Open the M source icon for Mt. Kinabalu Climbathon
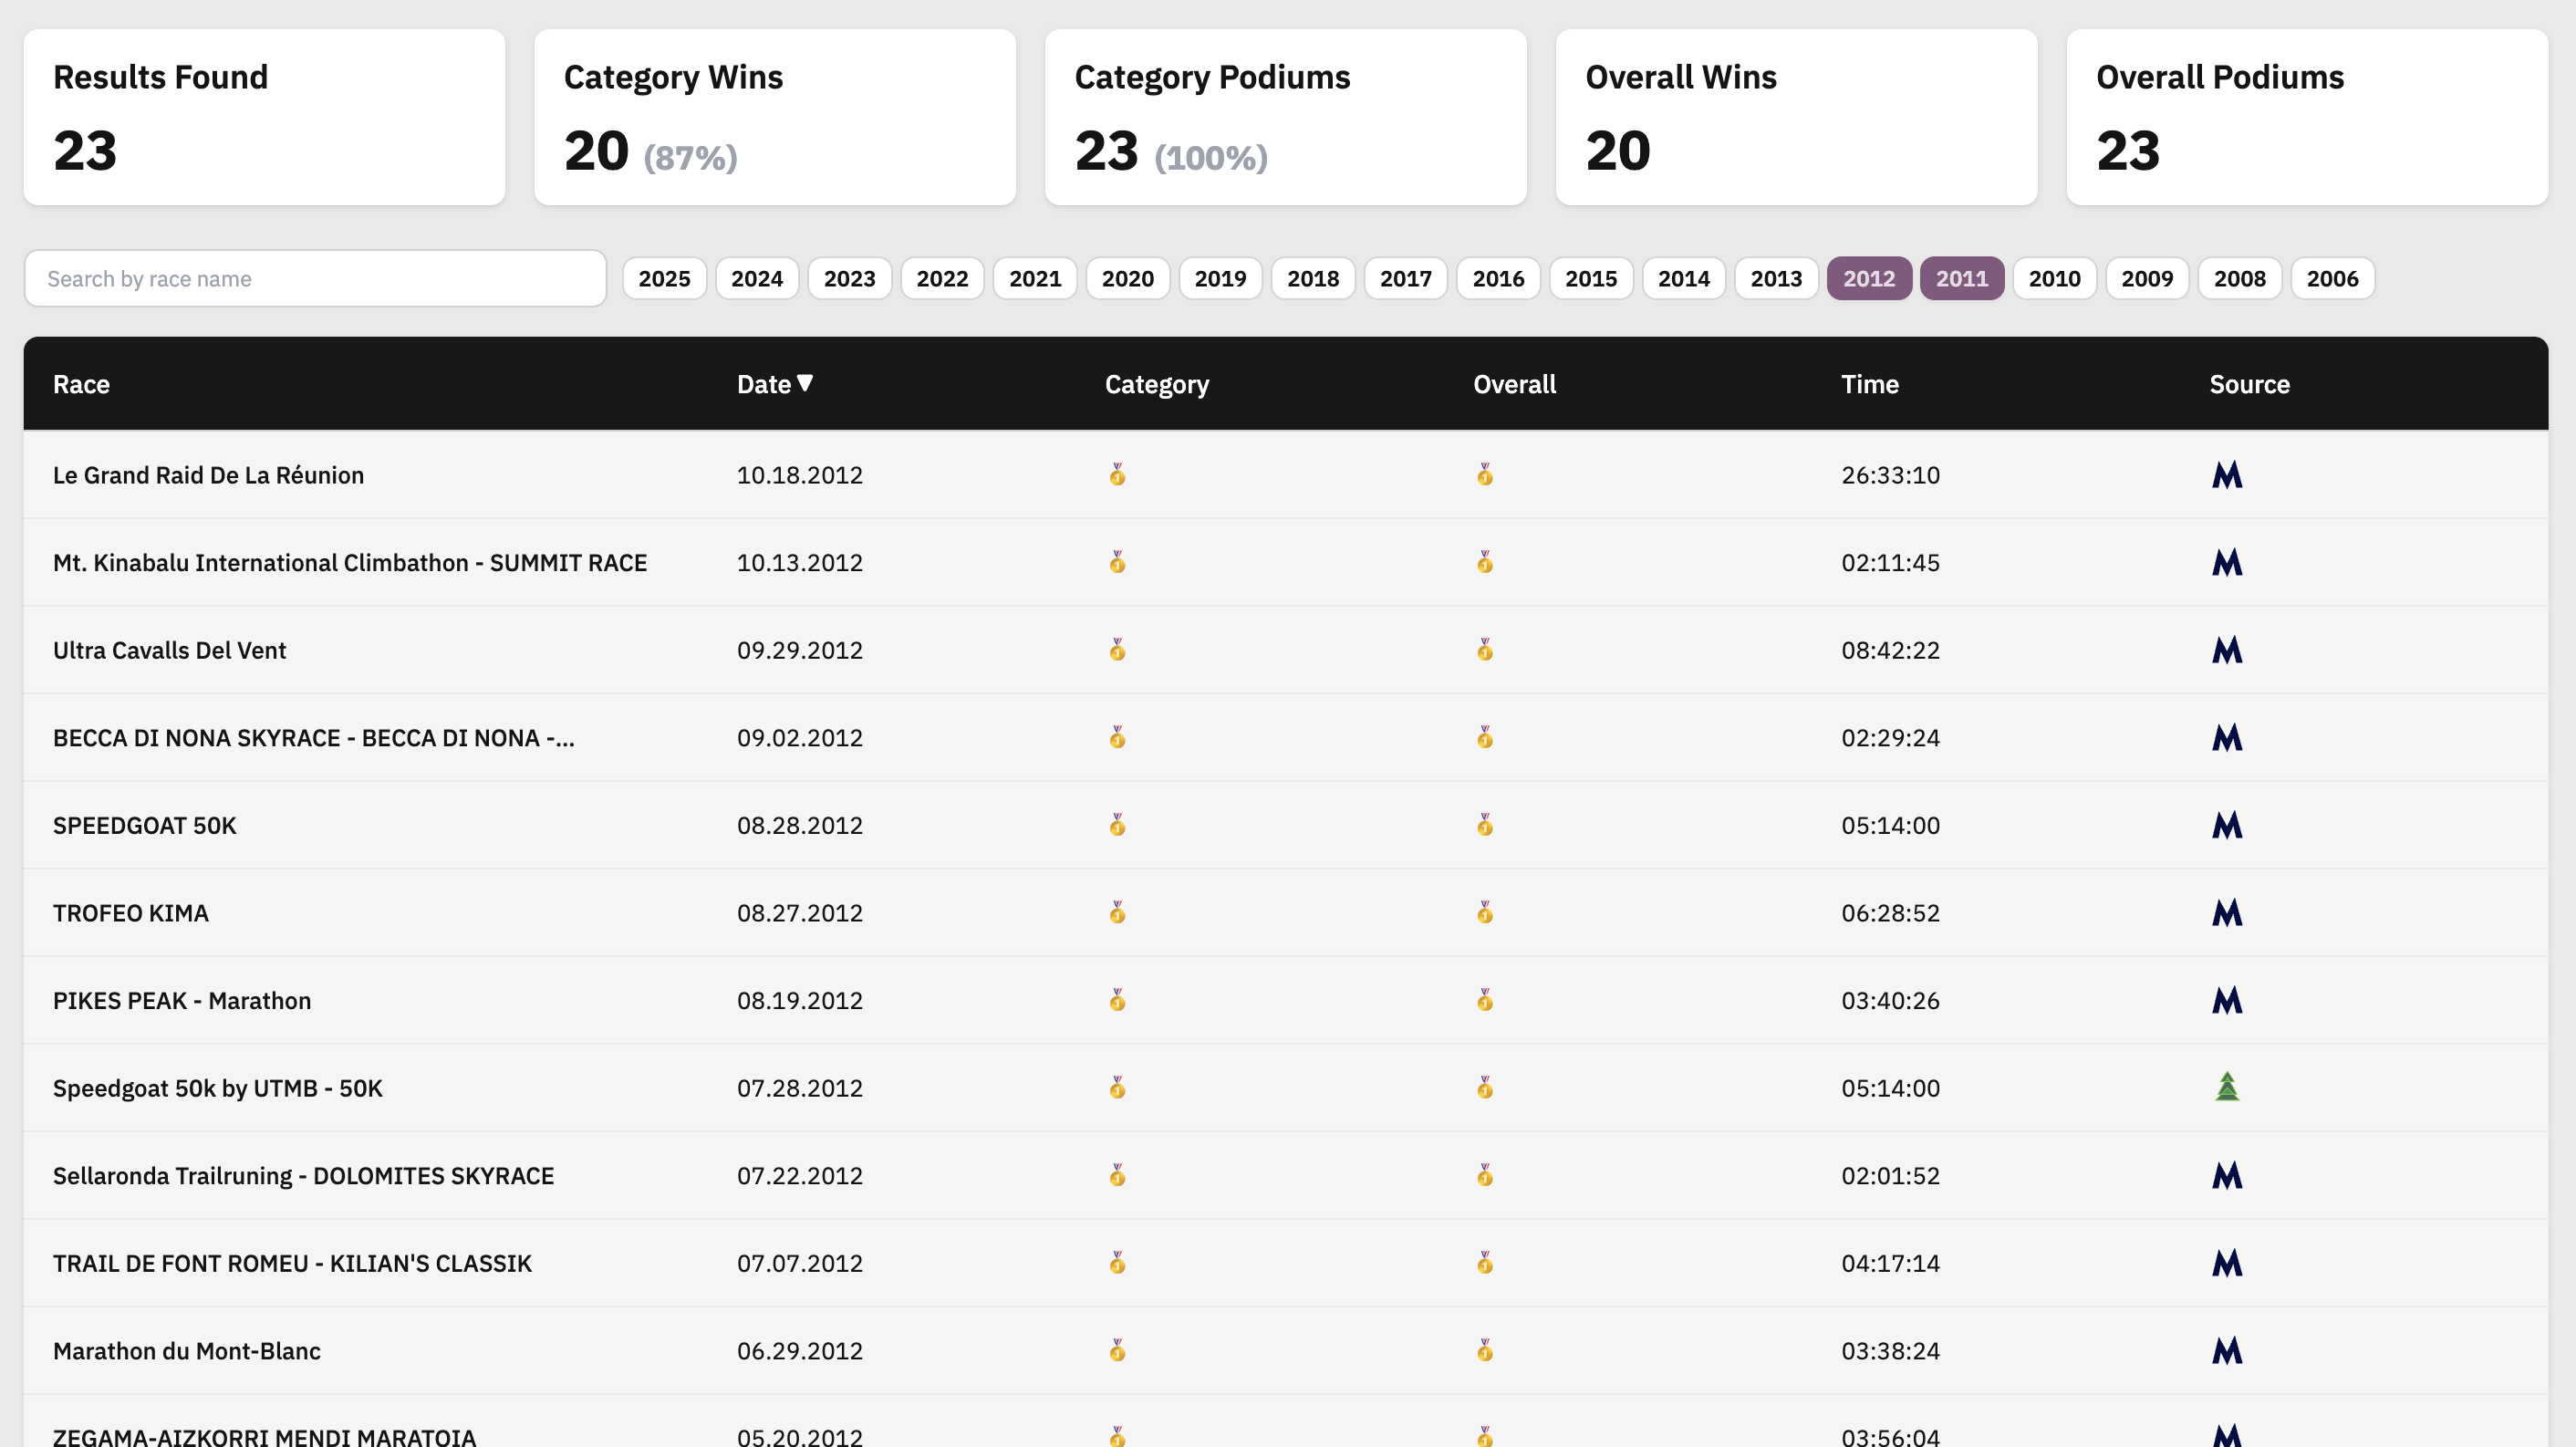The width and height of the screenshot is (2576, 1447). (2227, 563)
